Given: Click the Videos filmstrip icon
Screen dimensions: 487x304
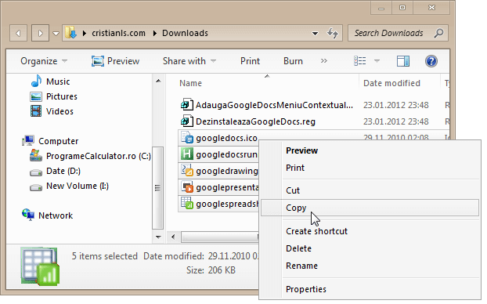Looking at the screenshot, I should (x=36, y=111).
